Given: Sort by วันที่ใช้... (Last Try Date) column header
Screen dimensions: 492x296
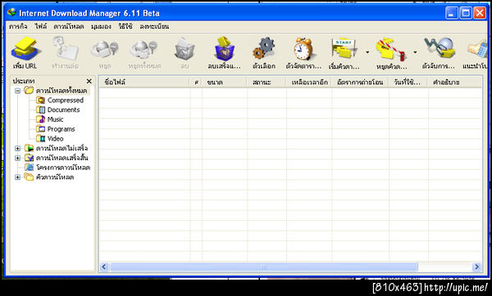Looking at the screenshot, I should [x=408, y=82].
